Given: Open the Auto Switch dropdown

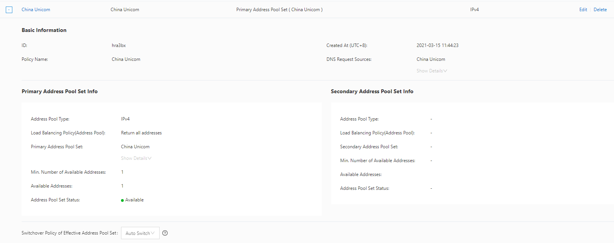Looking at the screenshot, I should point(140,233).
